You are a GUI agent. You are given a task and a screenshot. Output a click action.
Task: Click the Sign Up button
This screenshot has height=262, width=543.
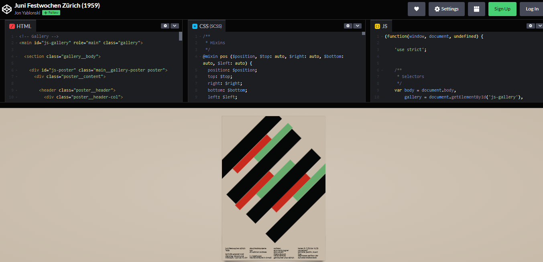tap(502, 9)
